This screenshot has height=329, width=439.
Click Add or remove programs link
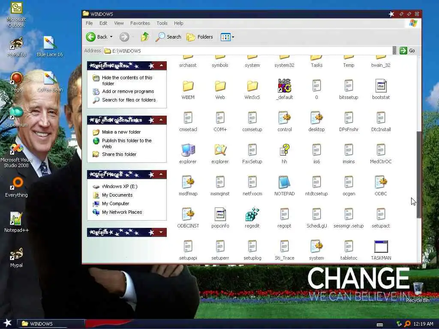click(128, 92)
